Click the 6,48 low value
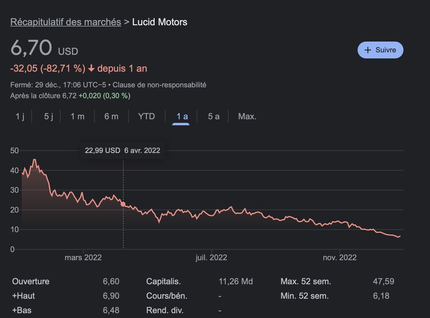430x318 pixels. tap(111, 310)
